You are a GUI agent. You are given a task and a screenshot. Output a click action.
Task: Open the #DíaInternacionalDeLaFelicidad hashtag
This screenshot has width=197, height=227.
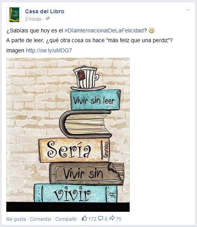coord(104,31)
